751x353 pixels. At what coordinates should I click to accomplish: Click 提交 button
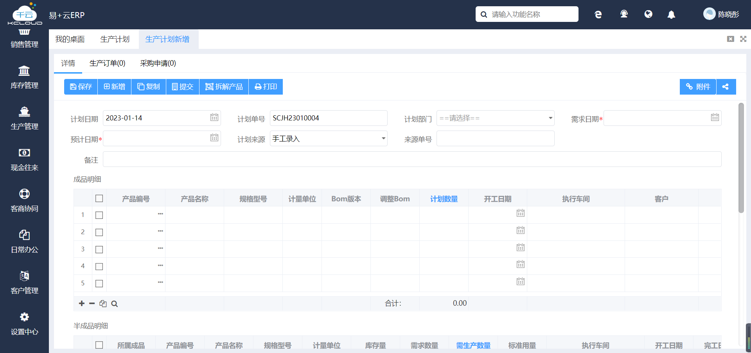point(183,87)
